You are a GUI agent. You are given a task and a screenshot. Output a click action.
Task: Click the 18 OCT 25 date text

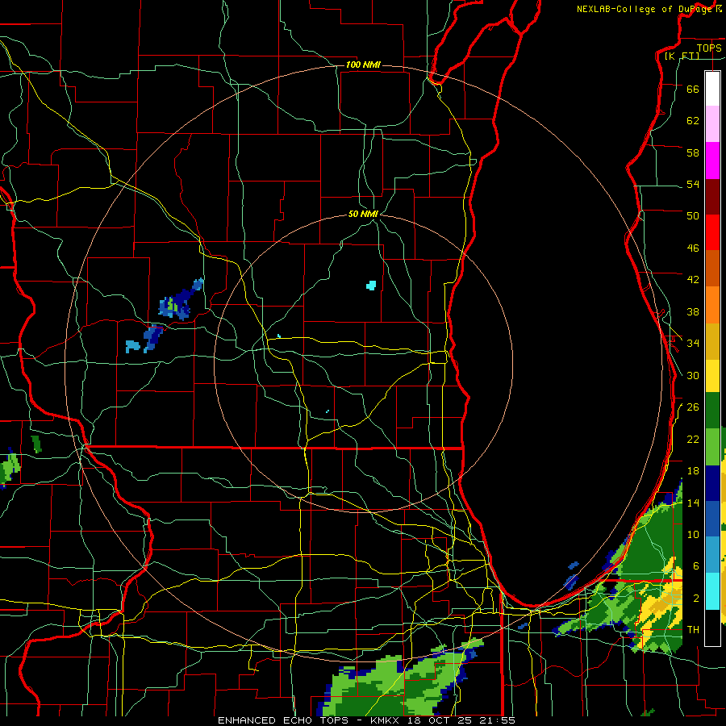pyautogui.click(x=440, y=720)
